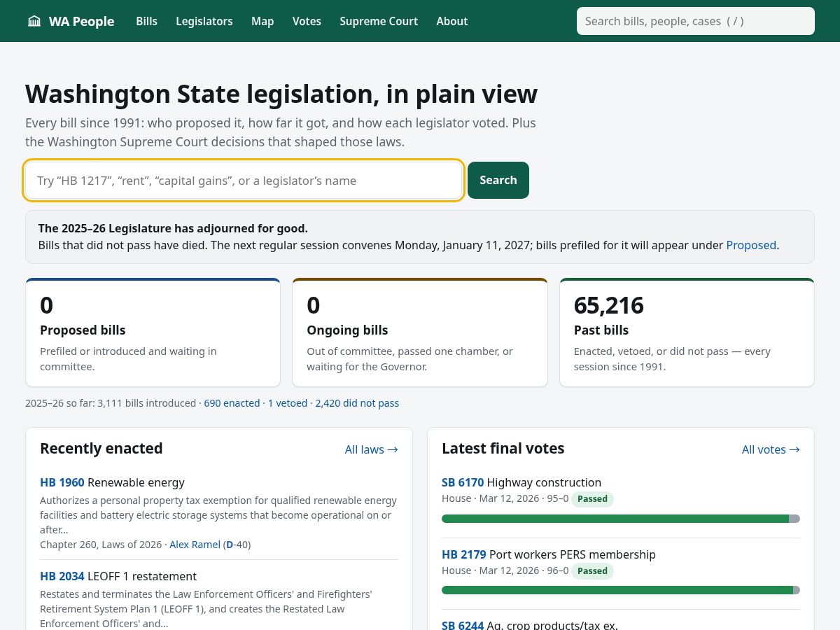Screen dimensions: 840x630
Task: Click the main bill search input
Action: coord(244,181)
